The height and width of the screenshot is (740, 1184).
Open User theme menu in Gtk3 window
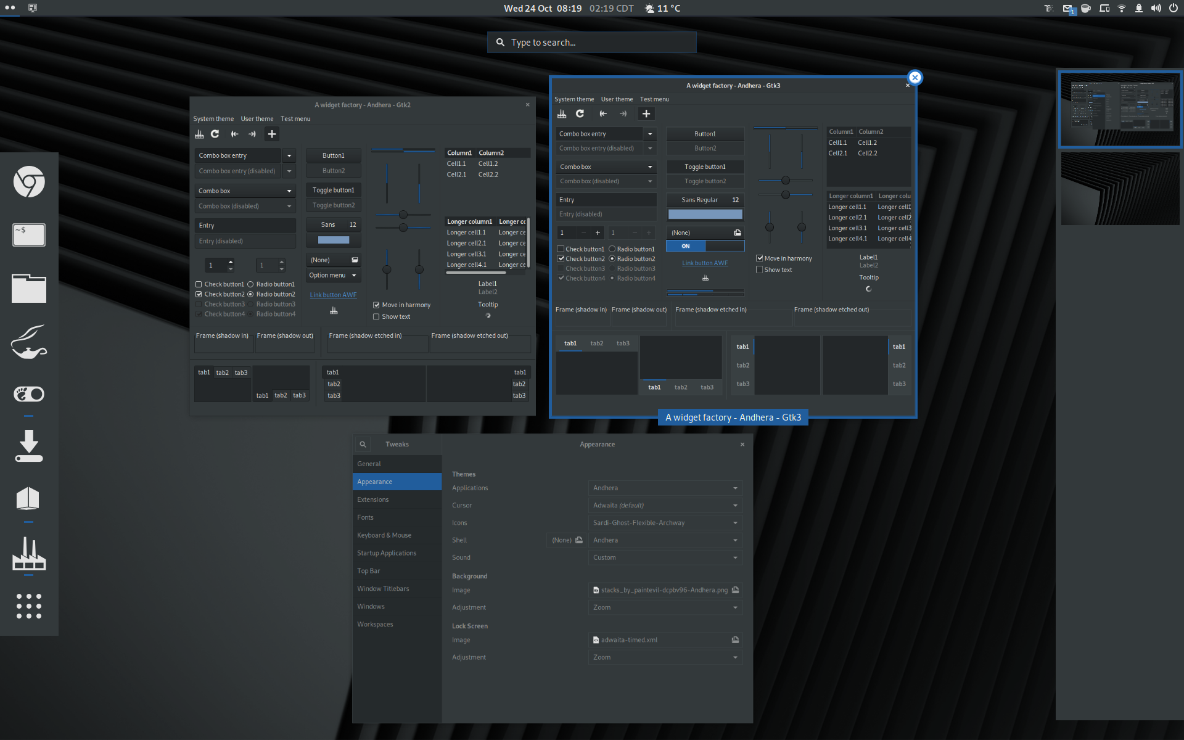point(617,99)
